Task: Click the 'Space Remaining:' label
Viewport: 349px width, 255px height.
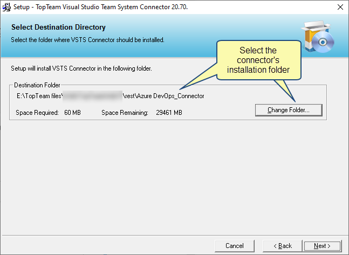Action: [x=125, y=113]
